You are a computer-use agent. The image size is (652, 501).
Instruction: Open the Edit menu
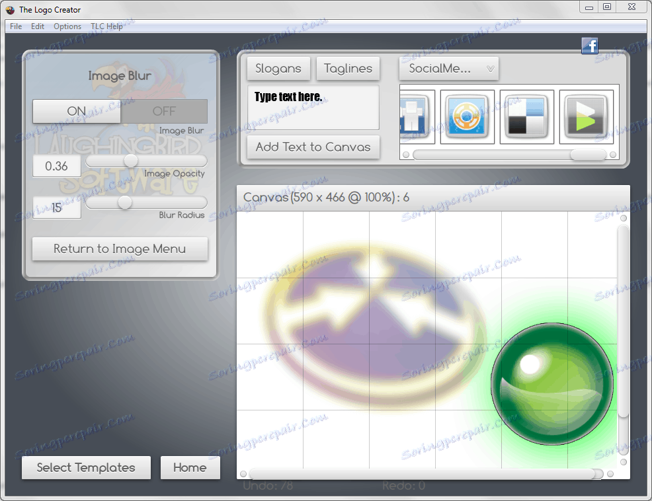pos(38,26)
